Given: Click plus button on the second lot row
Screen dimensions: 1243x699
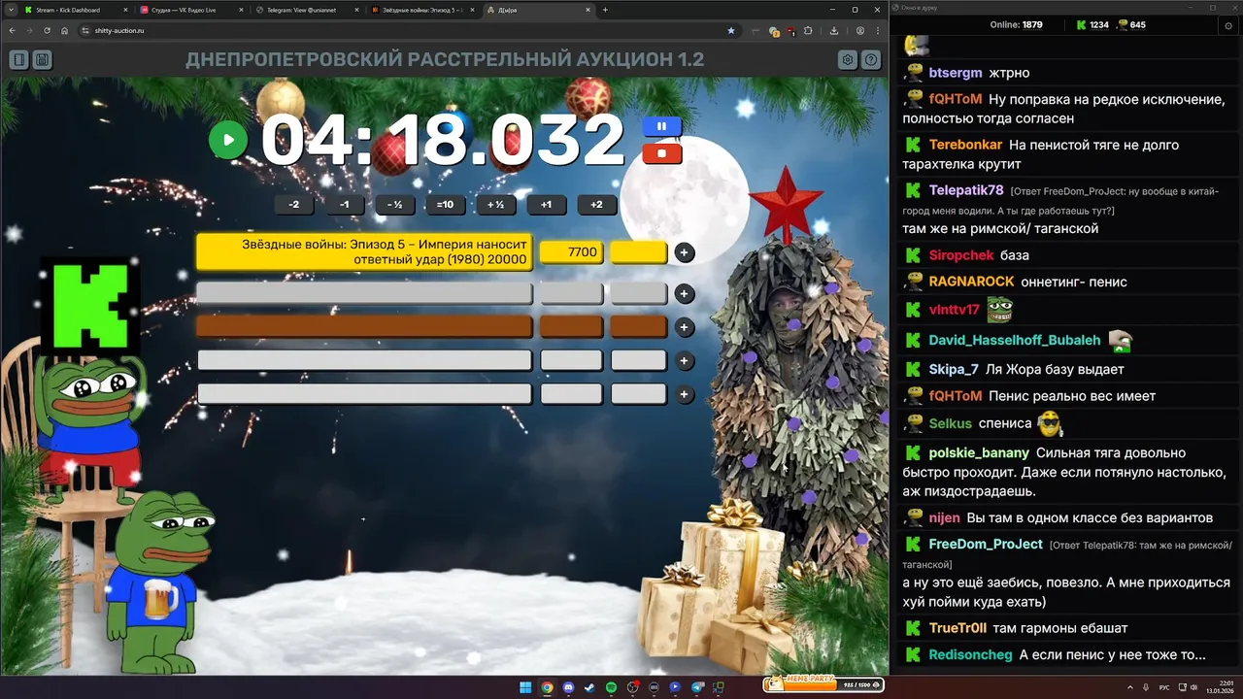Looking at the screenshot, I should click(685, 293).
